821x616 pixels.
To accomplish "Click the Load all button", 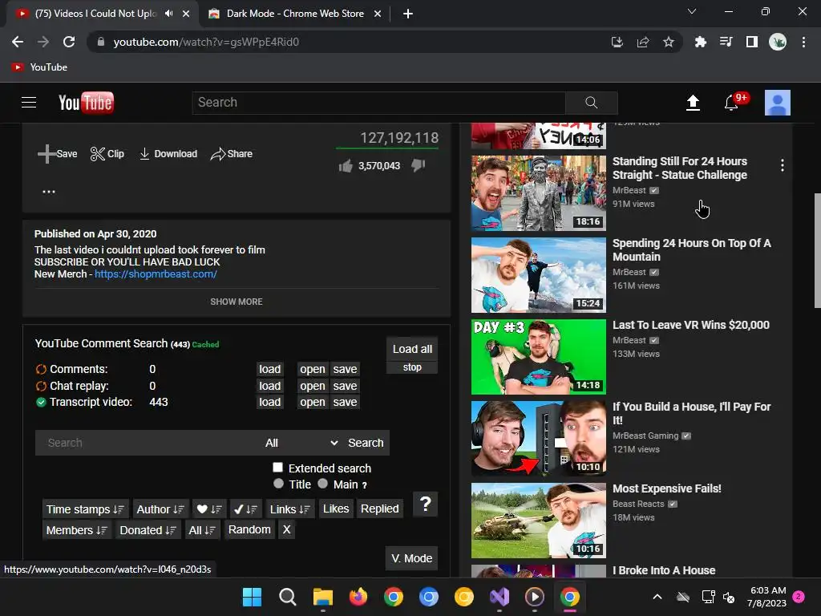I will (x=412, y=349).
